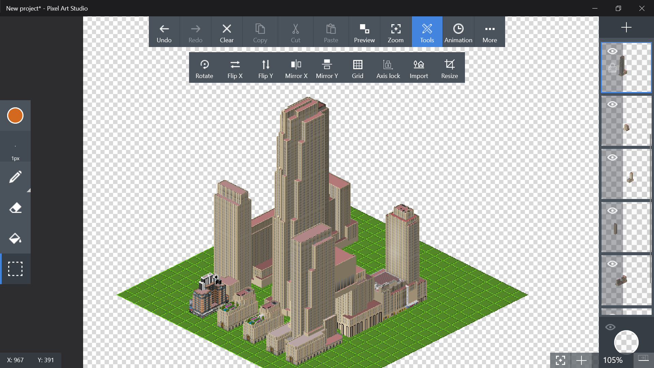Add a new layer with plus
This screenshot has width=654, height=368.
coord(626,27)
